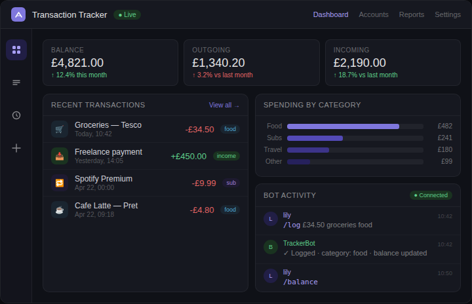This screenshot has height=304, width=472.
Task: Click the +£450.00 amount
Action: [188, 156]
